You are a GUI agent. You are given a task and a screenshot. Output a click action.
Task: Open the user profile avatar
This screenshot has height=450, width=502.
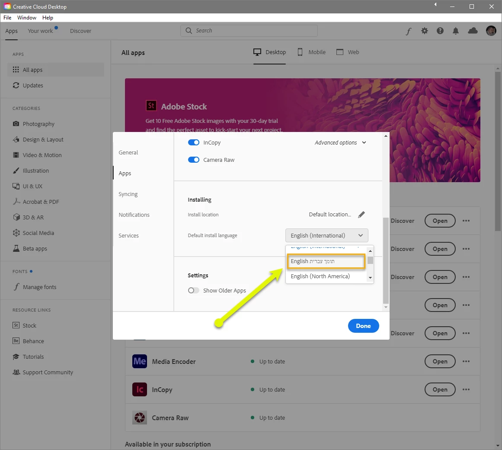(491, 31)
